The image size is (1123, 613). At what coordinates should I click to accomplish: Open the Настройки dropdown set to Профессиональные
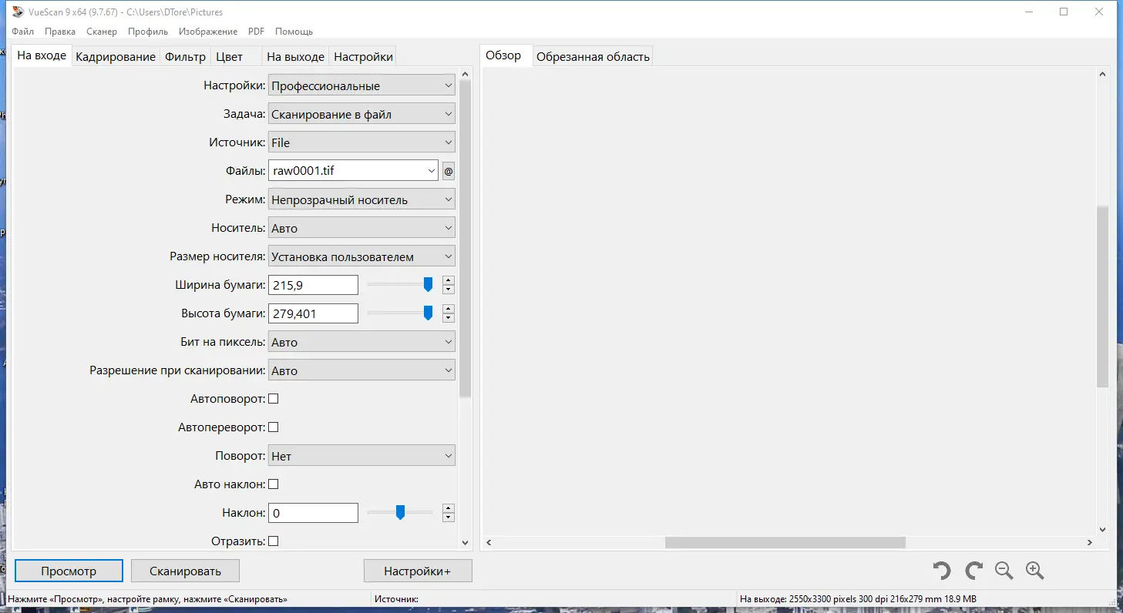pos(361,86)
